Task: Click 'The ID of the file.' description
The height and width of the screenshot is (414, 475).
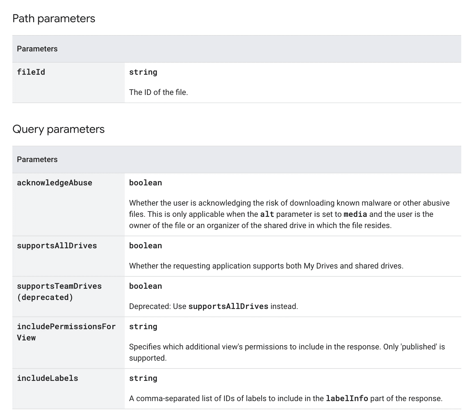Action: [158, 92]
